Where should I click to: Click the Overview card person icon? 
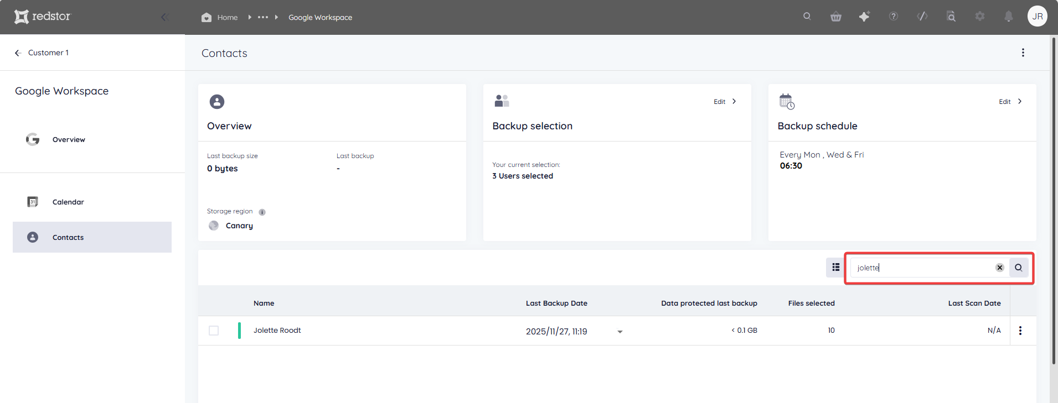click(x=217, y=102)
